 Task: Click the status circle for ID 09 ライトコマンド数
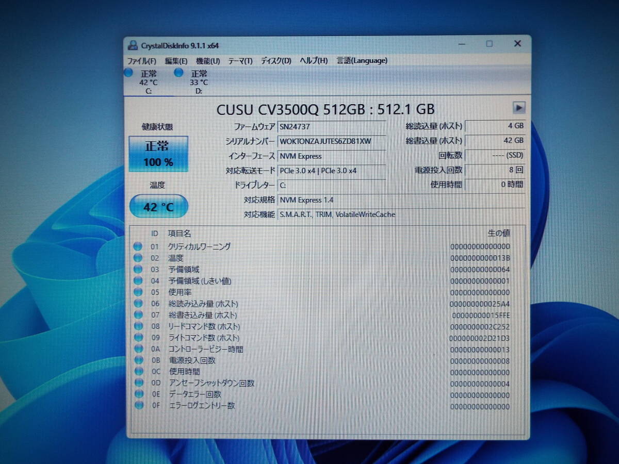coord(138,337)
